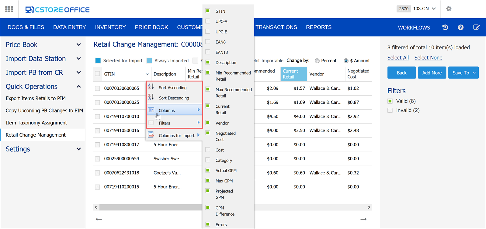This screenshot has width=486, height=229.
Task: Click the horizontal scrollbar track
Action: pos(232,207)
